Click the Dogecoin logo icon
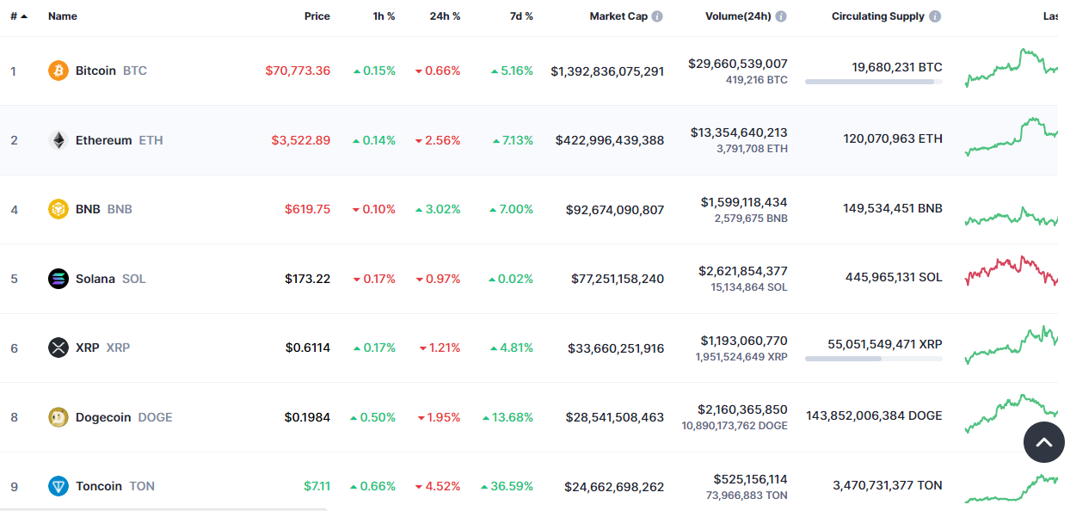Image resolution: width=1070 pixels, height=511 pixels. (58, 417)
